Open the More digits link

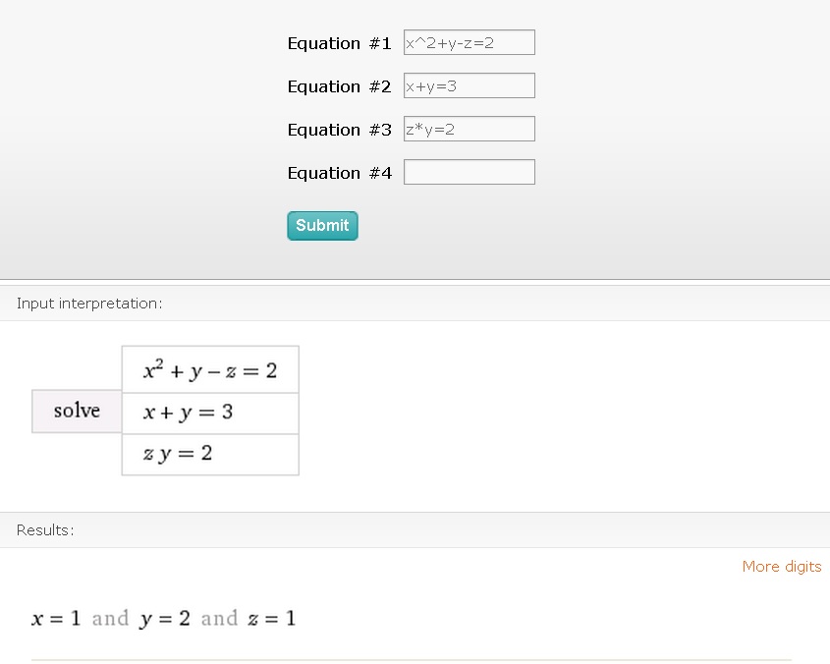pyautogui.click(x=781, y=566)
